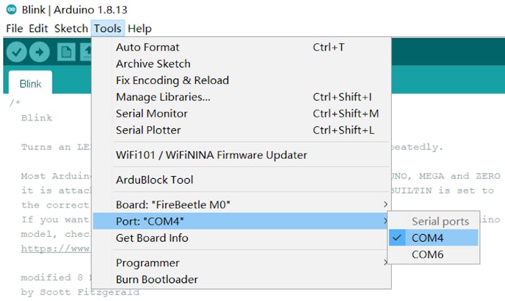
Task: Switch to the Blink sketch tab
Action: pos(30,84)
